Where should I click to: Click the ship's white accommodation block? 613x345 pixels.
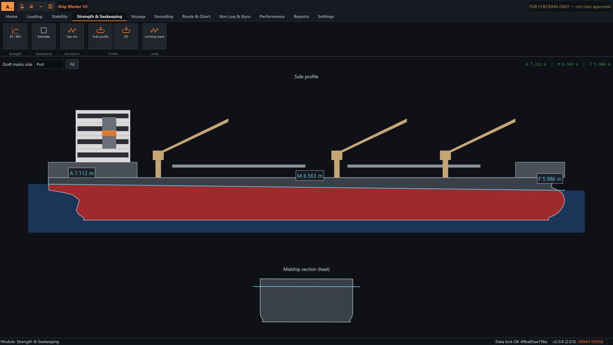tap(103, 136)
